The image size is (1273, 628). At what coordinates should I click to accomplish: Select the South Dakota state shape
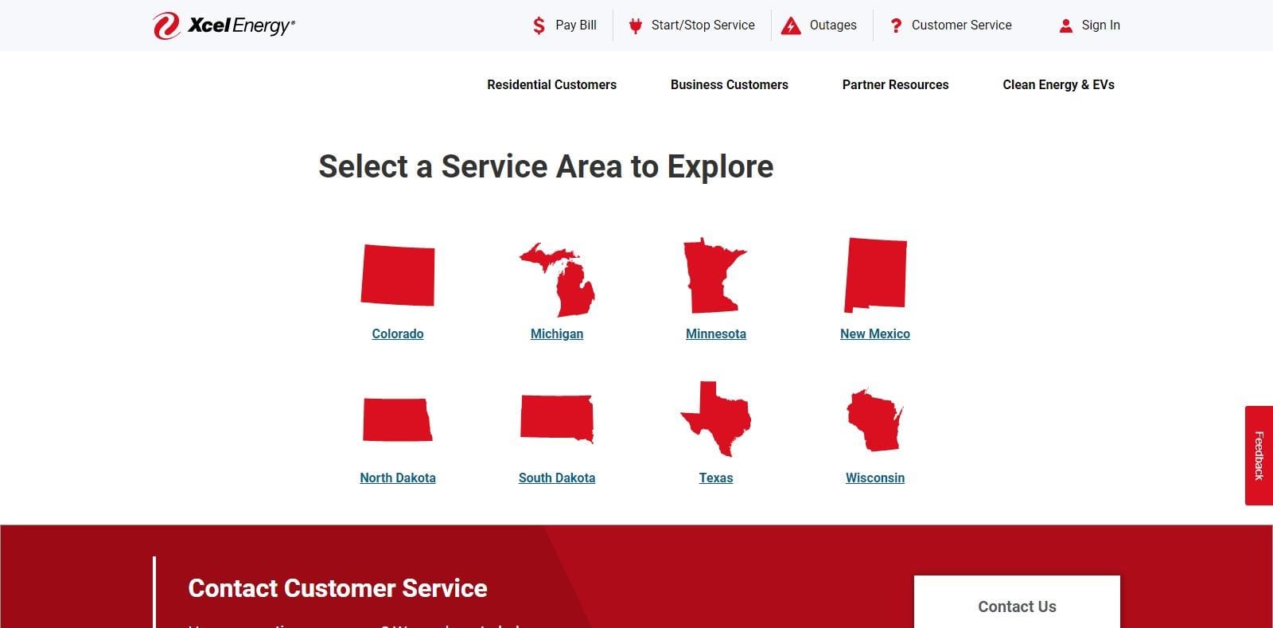pyautogui.click(x=557, y=418)
